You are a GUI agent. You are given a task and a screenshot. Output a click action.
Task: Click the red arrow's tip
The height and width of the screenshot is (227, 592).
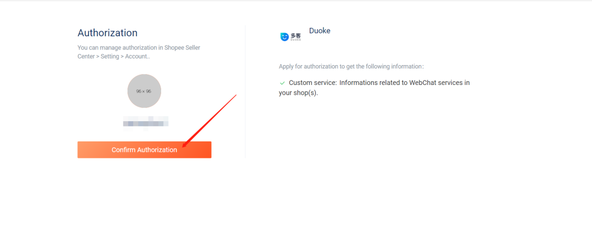[x=183, y=147]
